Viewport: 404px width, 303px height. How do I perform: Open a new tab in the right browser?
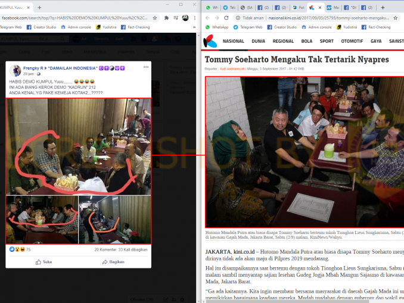[x=383, y=8]
